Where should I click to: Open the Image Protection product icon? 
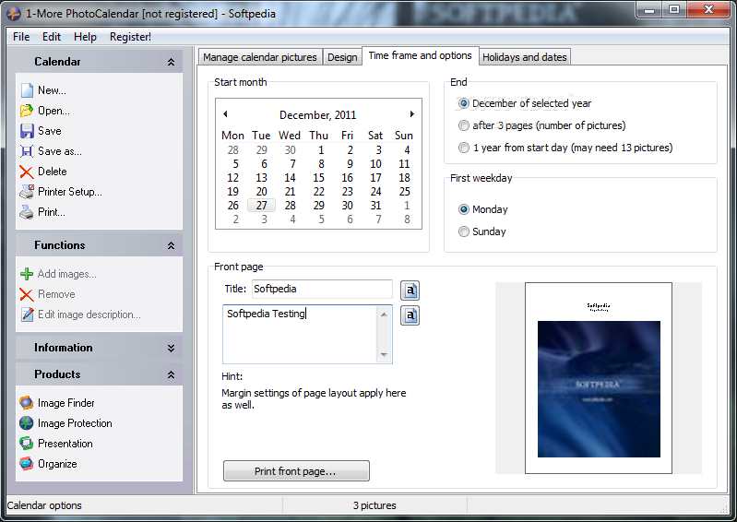[27, 423]
